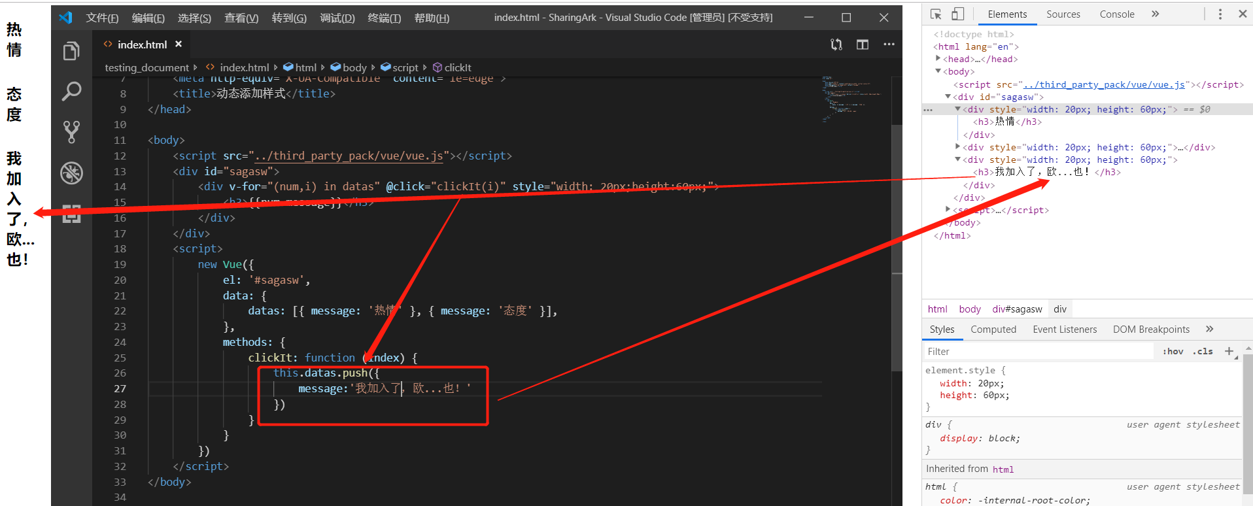Select the DevTools inspect element icon
Image resolution: width=1253 pixels, height=506 pixels.
pos(936,14)
